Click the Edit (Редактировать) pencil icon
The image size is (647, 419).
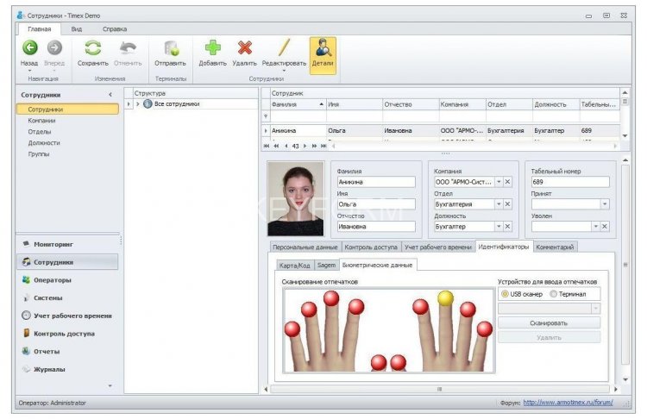[x=284, y=49]
